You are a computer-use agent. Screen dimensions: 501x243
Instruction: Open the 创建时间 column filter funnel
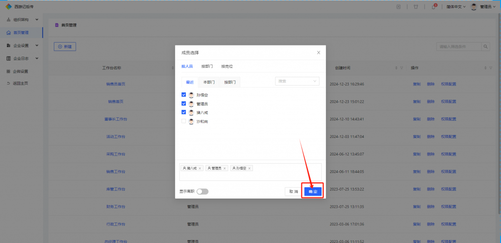coord(401,68)
